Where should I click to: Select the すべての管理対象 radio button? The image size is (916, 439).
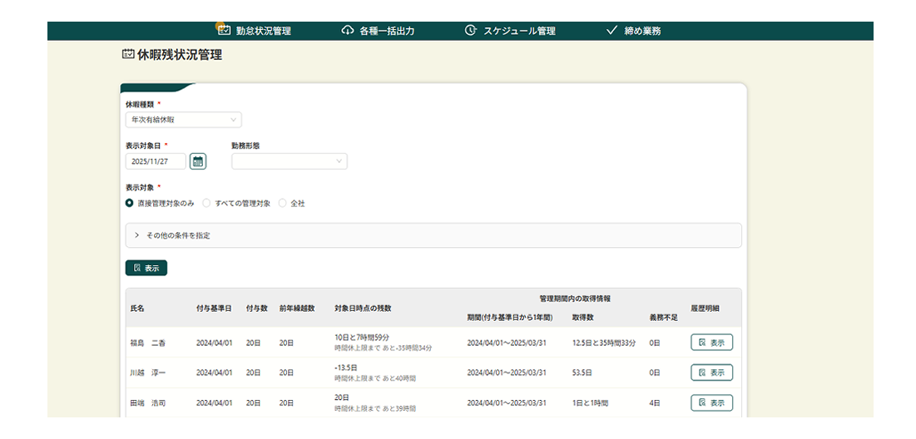(x=206, y=204)
